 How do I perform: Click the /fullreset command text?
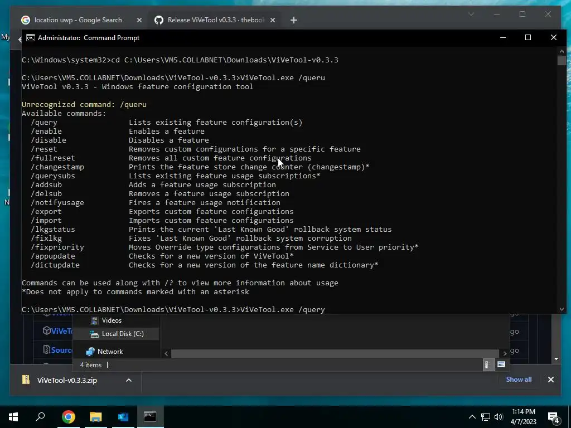53,158
